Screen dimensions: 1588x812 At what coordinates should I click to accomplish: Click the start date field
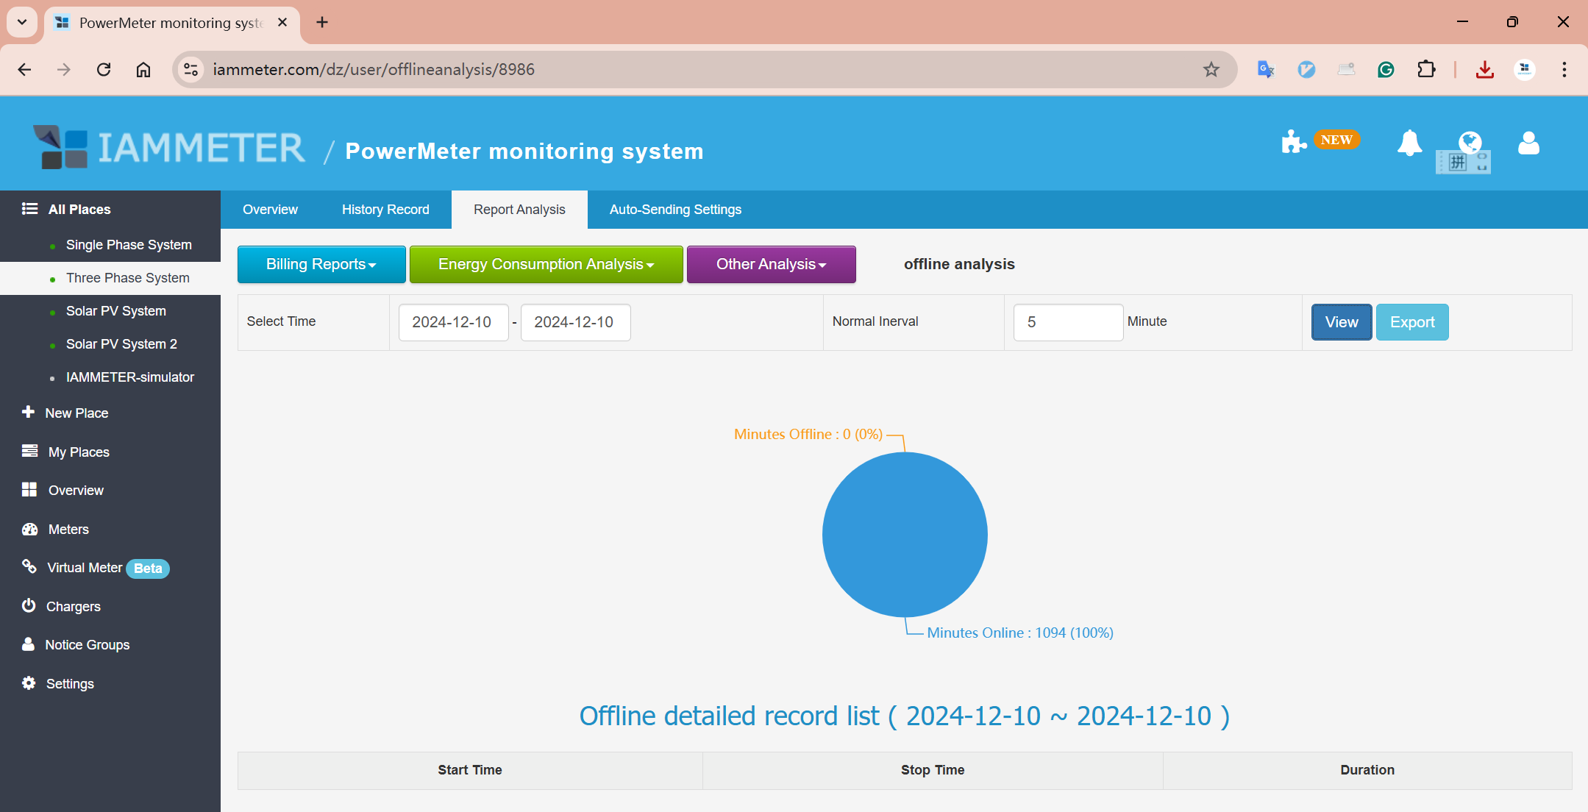pyautogui.click(x=454, y=322)
